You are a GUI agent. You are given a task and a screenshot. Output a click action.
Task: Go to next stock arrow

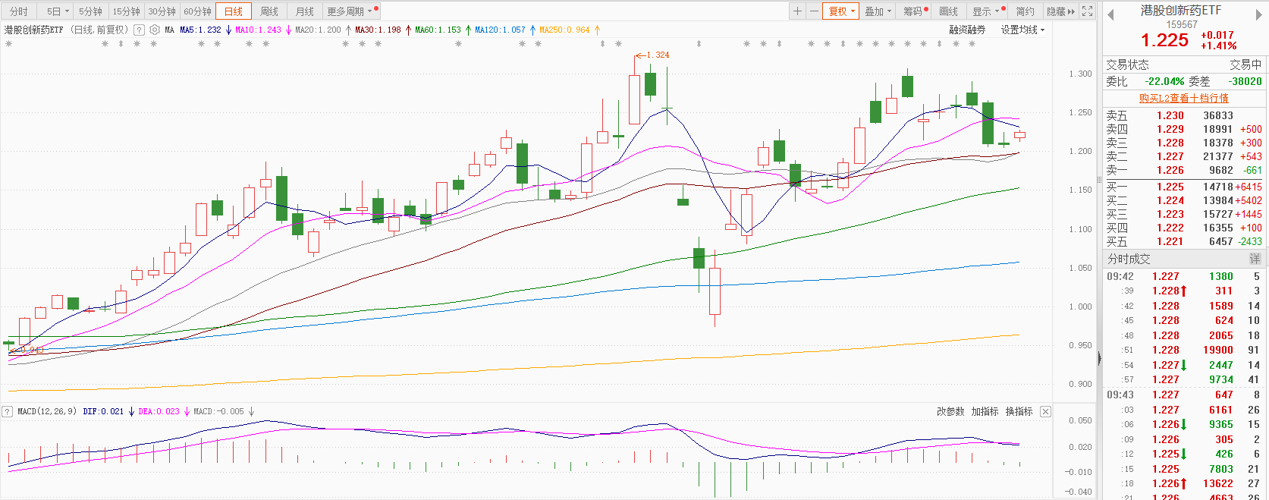tap(1260, 15)
